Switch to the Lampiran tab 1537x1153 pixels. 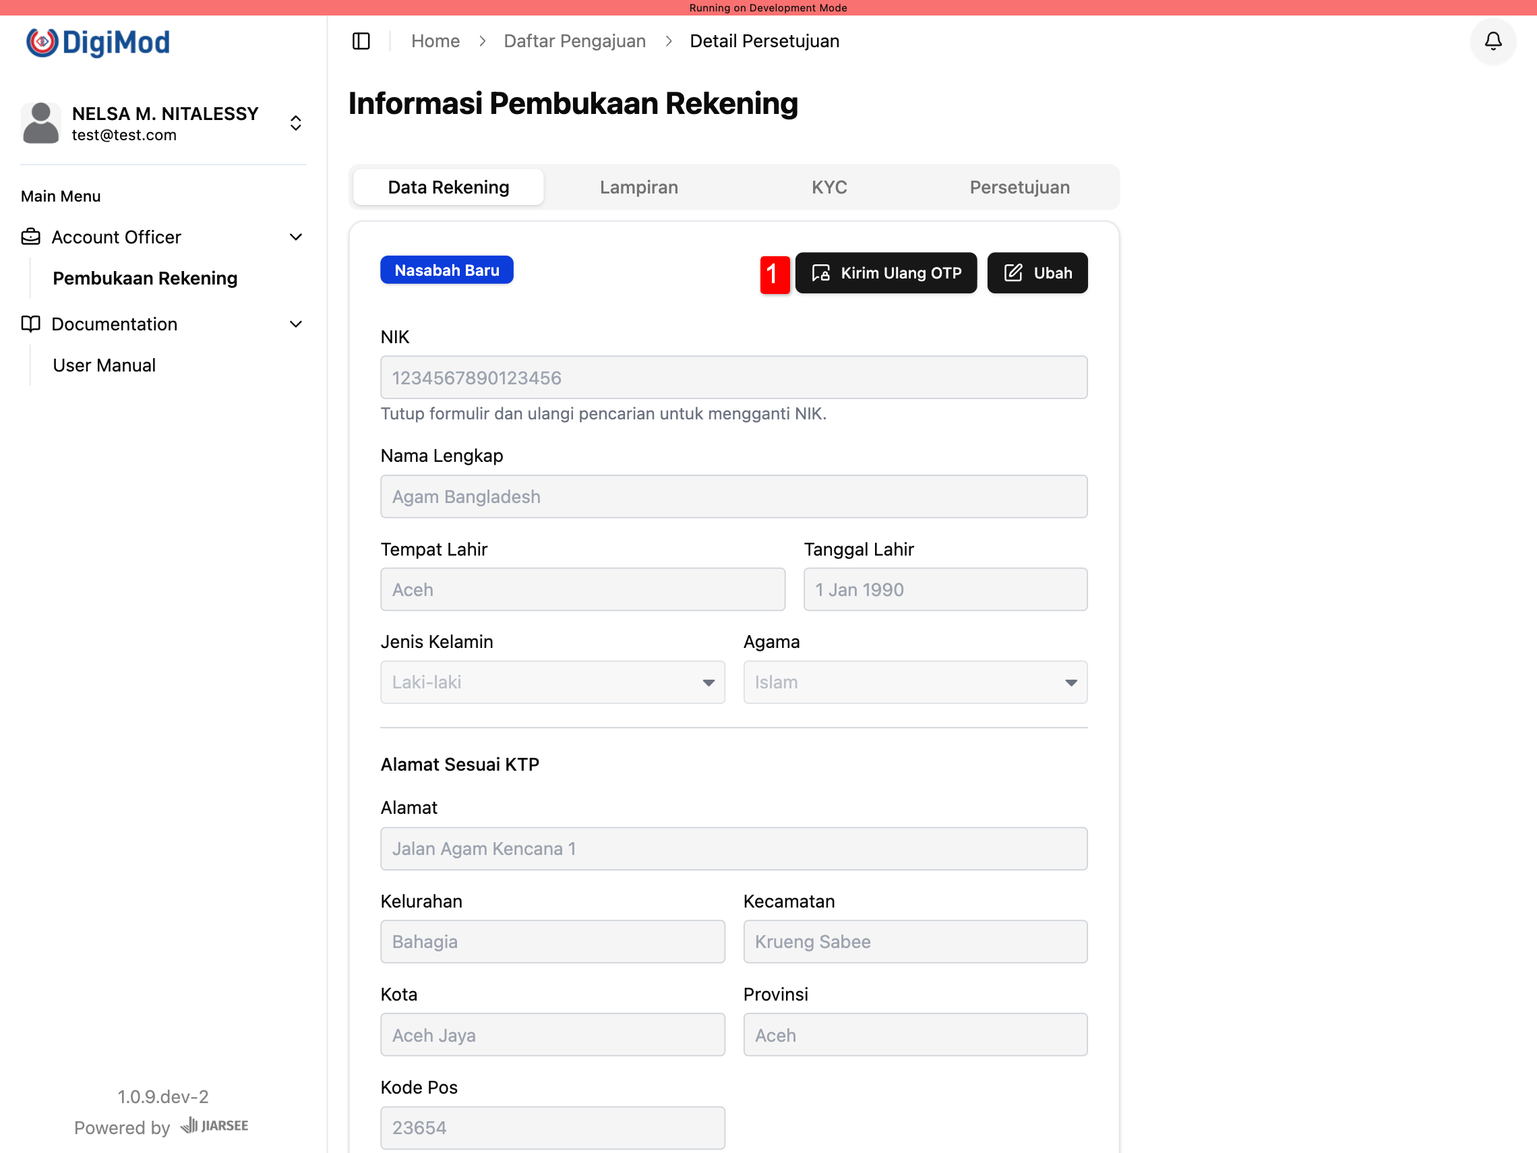pos(638,187)
